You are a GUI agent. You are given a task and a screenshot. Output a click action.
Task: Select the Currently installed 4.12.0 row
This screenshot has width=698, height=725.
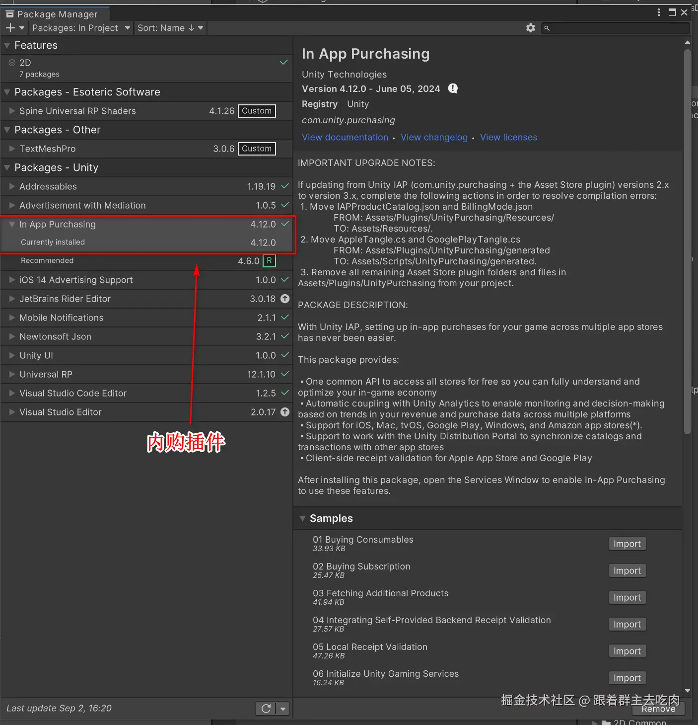click(146, 242)
